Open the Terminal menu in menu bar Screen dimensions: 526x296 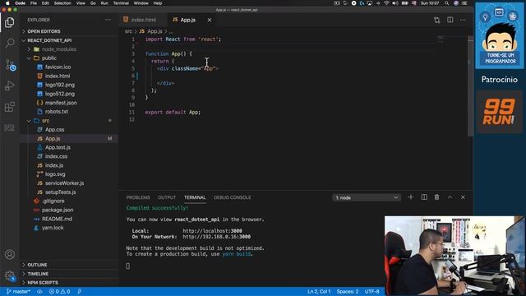coord(121,3)
